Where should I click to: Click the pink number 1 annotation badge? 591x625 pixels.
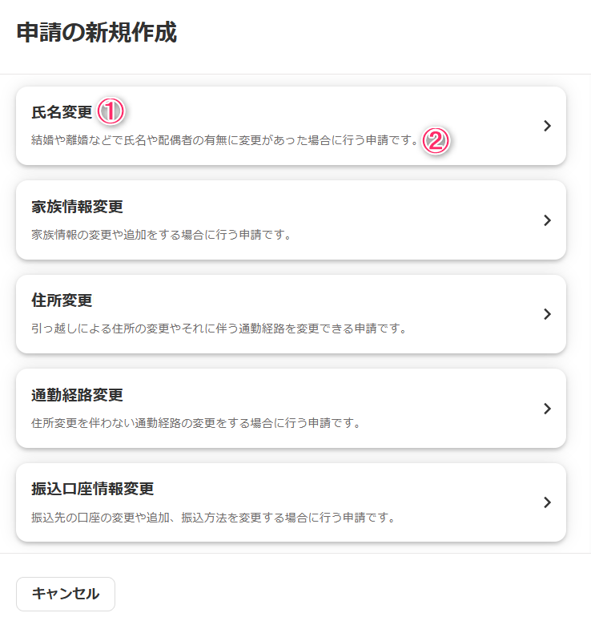pyautogui.click(x=111, y=111)
